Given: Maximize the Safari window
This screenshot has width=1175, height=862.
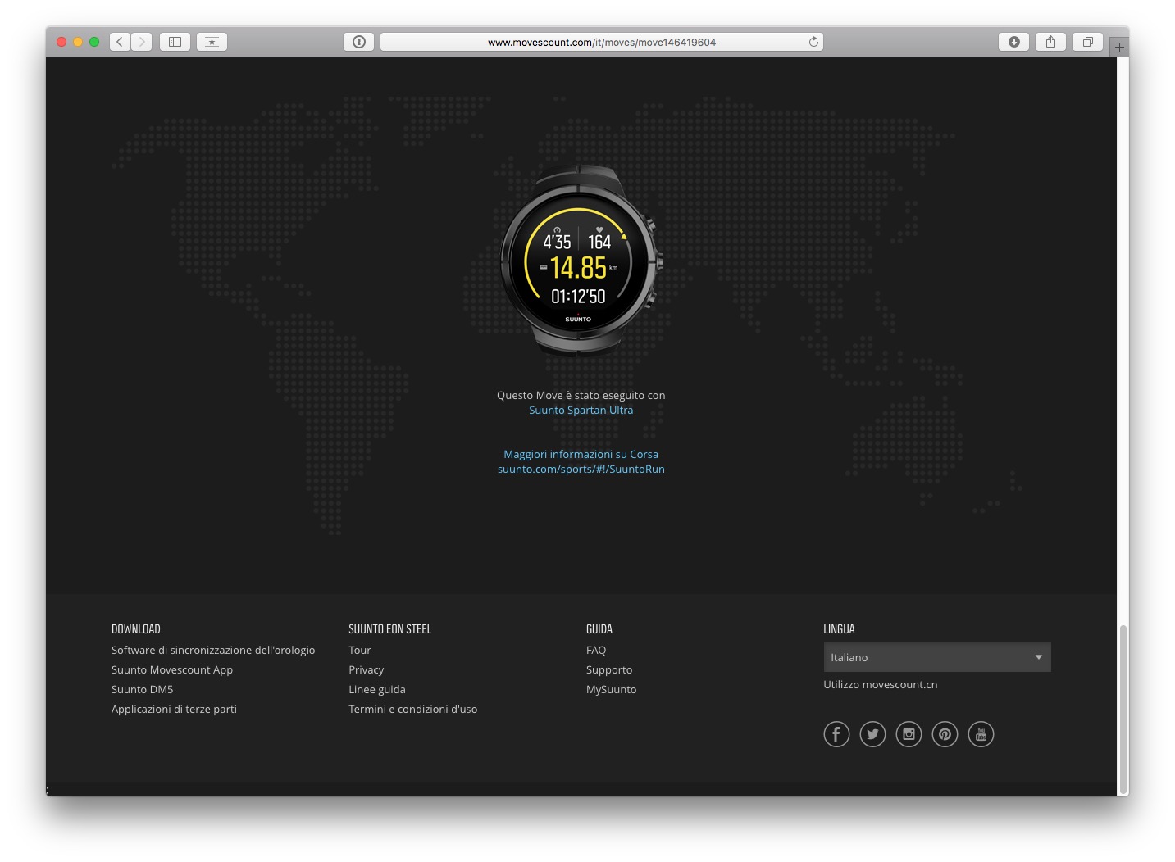Looking at the screenshot, I should 94,42.
